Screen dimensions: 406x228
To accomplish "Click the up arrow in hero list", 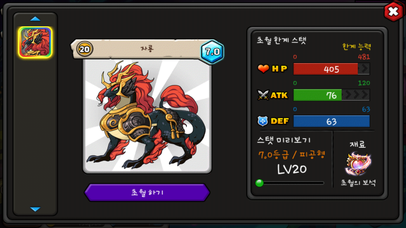I will click(35, 19).
